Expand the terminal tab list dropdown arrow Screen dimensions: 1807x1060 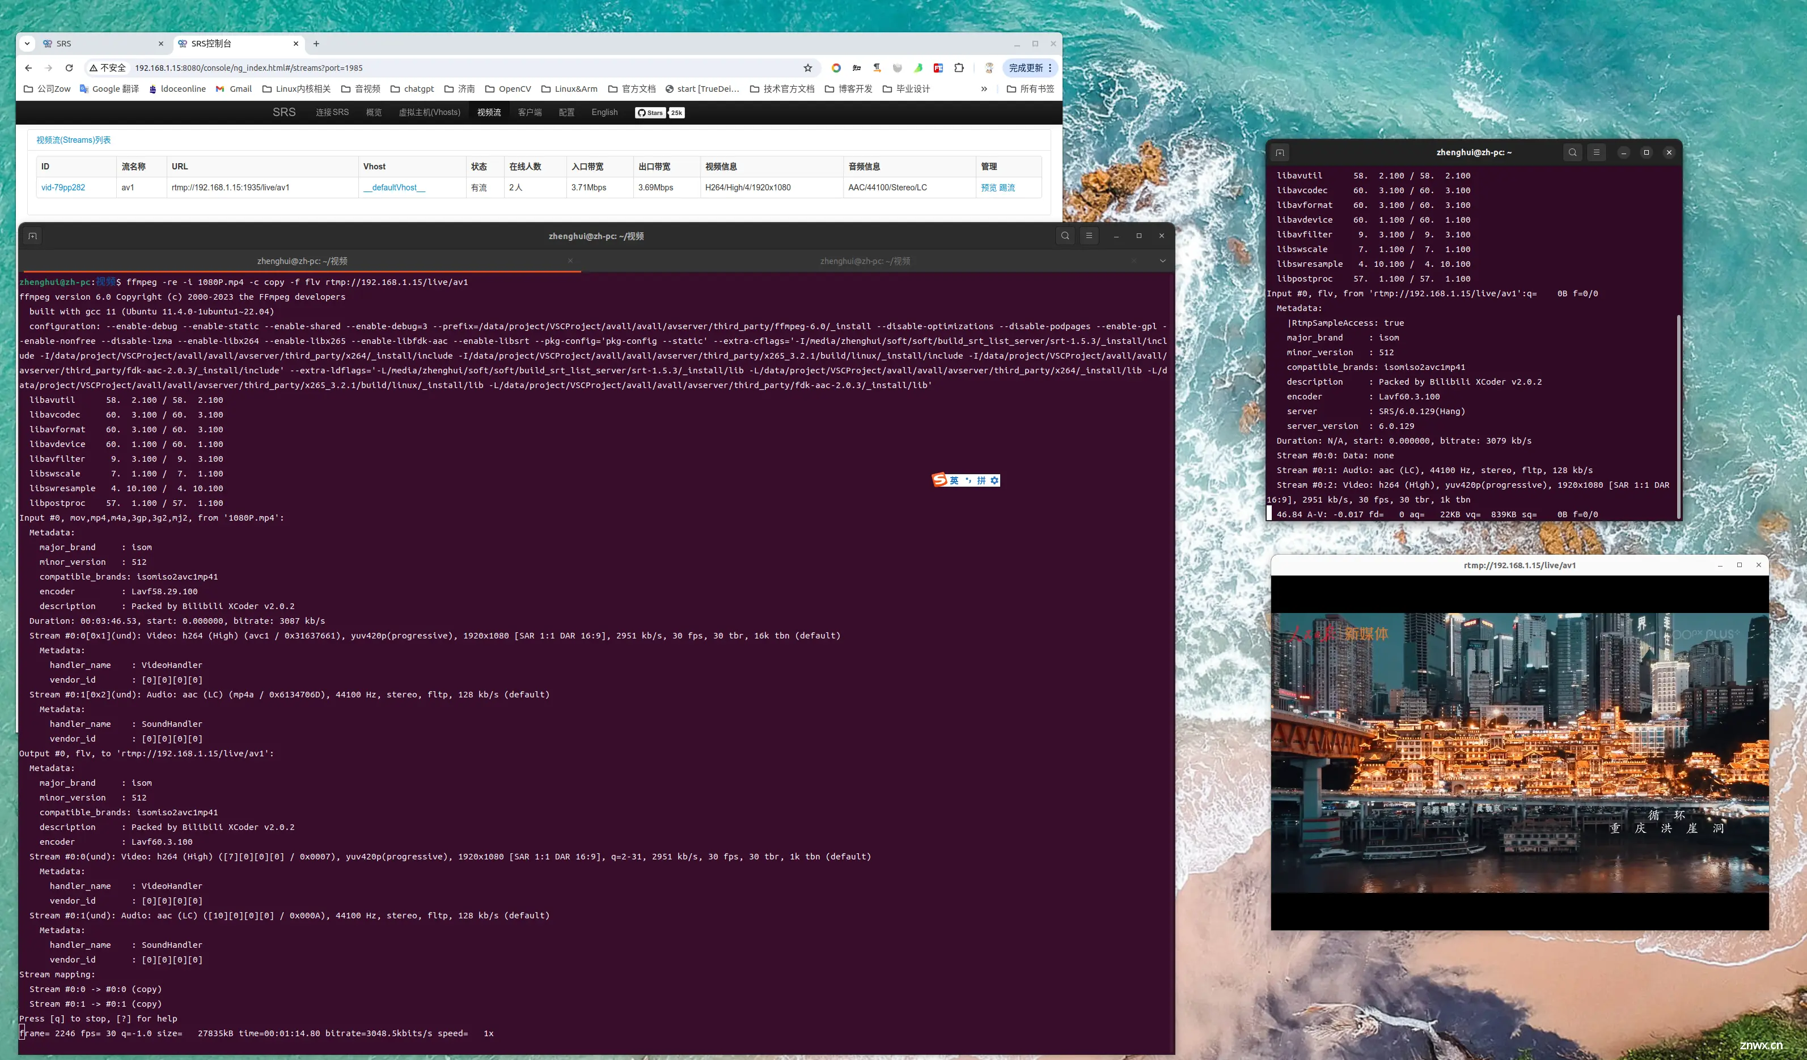click(1162, 261)
